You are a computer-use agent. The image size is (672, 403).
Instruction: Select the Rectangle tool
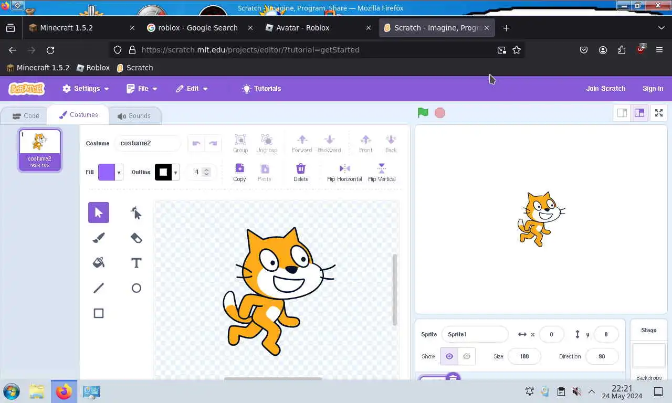point(99,313)
